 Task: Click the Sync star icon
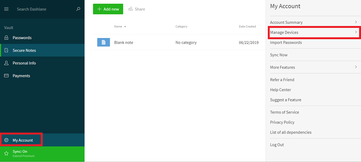tap(6, 153)
